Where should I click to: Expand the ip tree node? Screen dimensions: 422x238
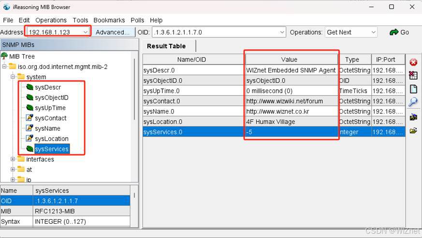pos(13,179)
